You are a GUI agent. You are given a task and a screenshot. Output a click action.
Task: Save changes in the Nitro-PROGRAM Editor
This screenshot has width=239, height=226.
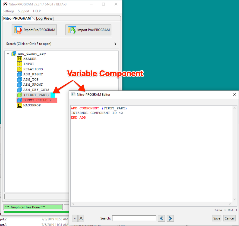[x=216, y=218]
